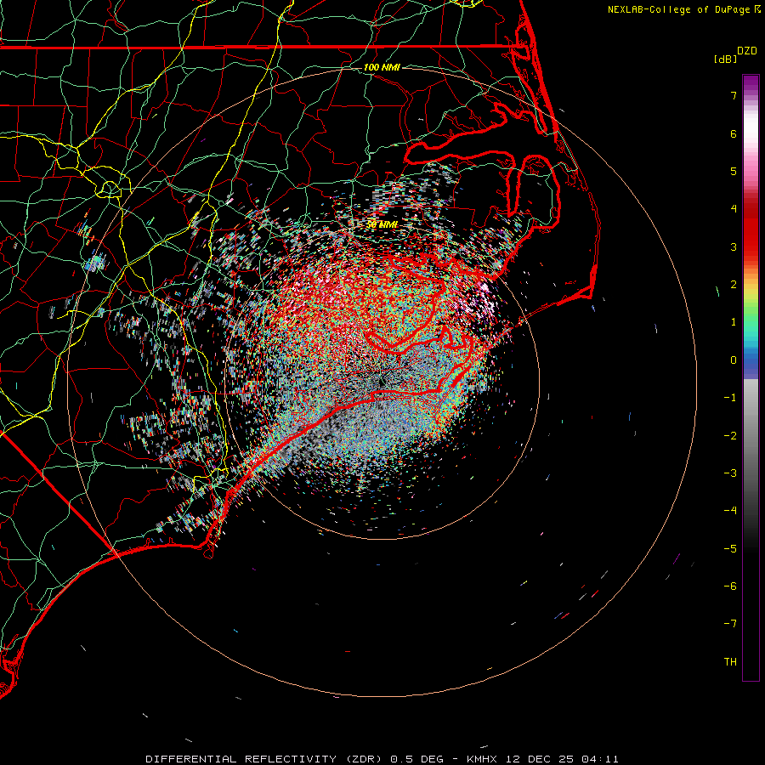Click the Differential Reflectivity product caption
Viewport: 765px width, 765px height.
coord(382,759)
